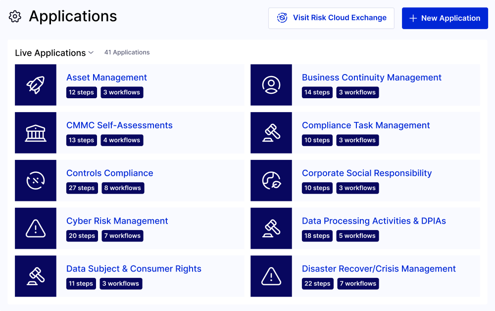
Task: Click the circular icon for Controls Compliance
Action: pyautogui.click(x=36, y=181)
